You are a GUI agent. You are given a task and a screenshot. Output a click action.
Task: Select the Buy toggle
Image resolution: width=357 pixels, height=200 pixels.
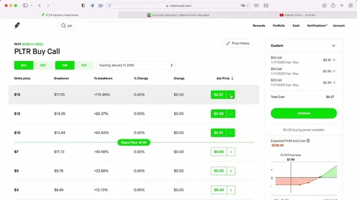(24, 65)
